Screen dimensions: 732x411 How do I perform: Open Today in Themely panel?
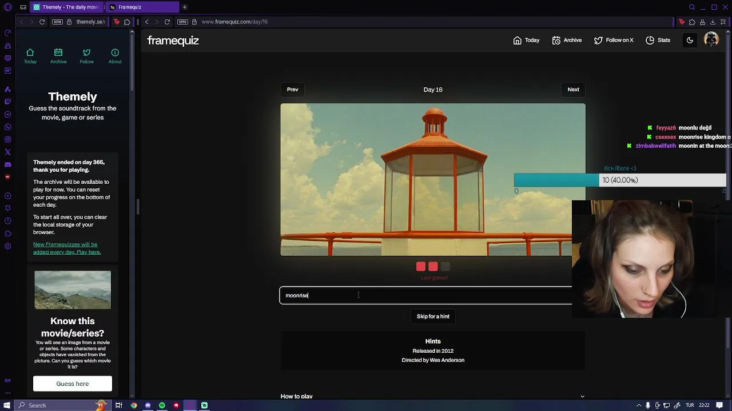[30, 56]
